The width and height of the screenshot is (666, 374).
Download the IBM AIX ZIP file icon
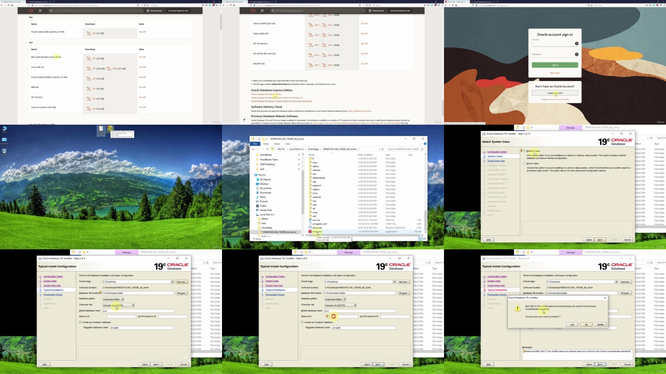click(x=89, y=88)
